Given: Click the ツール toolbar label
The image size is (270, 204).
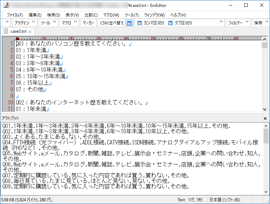Looking at the screenshot, I should click(x=45, y=23).
